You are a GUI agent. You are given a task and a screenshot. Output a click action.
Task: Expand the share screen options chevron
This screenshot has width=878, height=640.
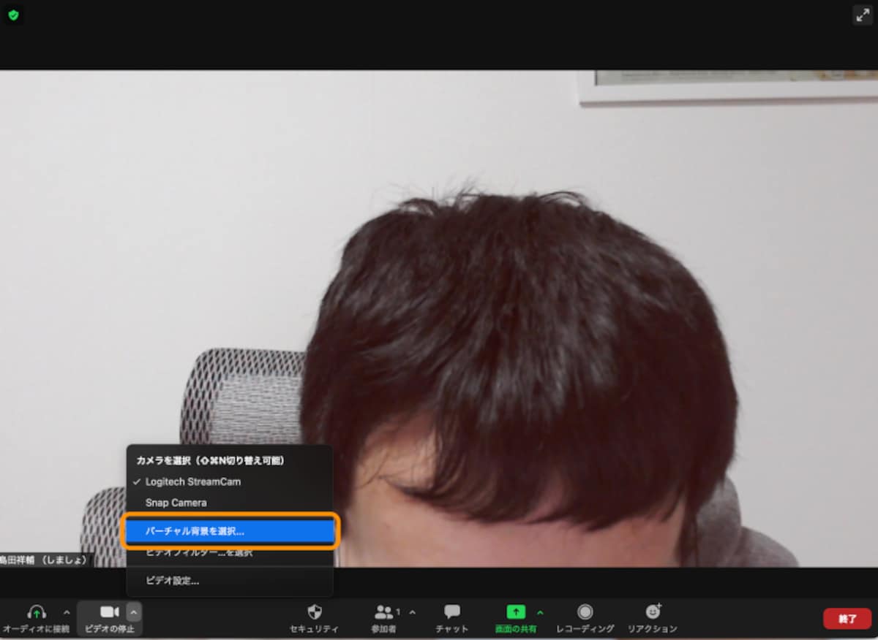point(541,612)
